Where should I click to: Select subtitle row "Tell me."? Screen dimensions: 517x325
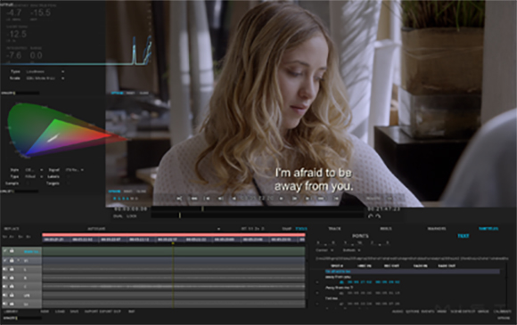tap(332, 298)
